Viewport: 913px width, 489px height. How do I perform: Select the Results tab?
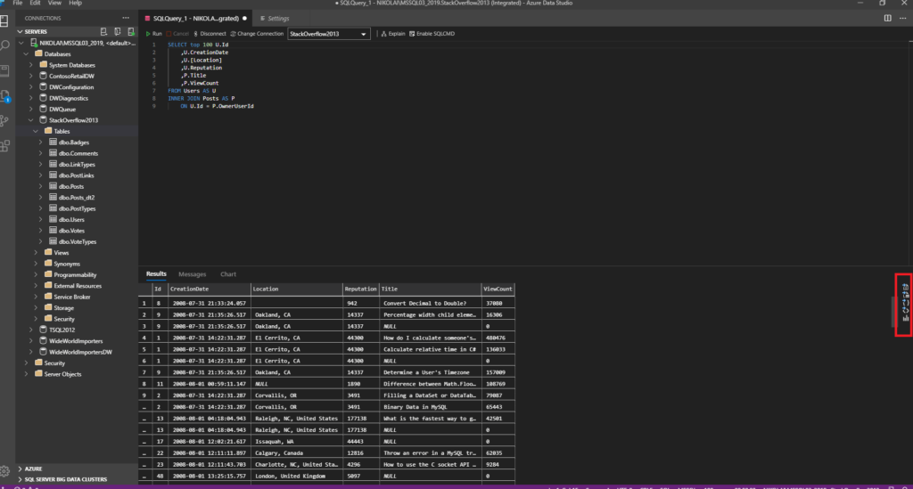click(x=156, y=273)
